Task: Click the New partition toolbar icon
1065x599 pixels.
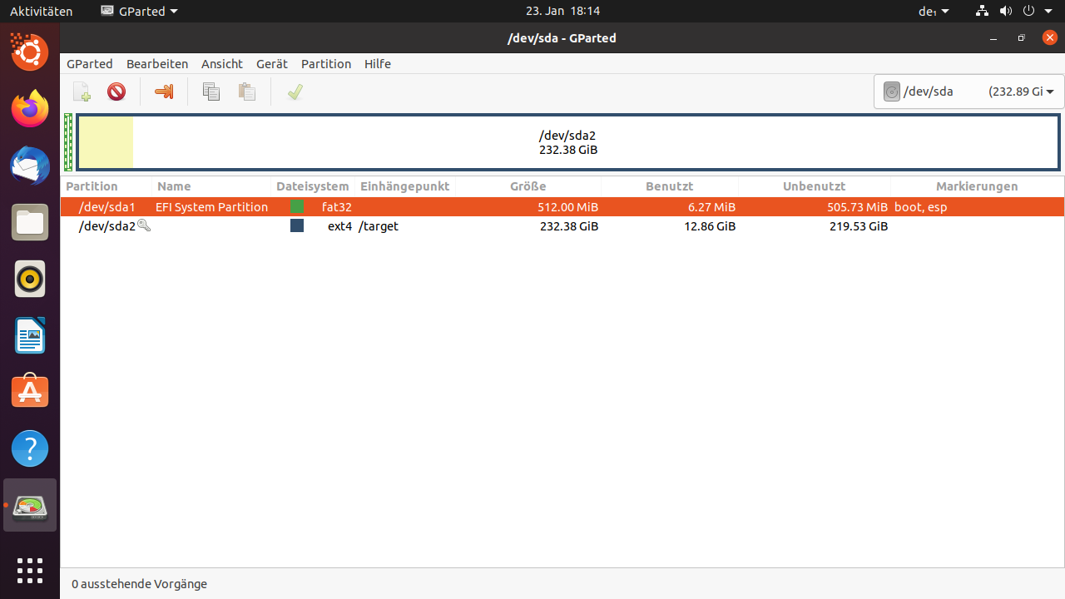Action: pos(82,92)
